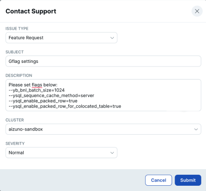Click the chevron arrow in Cluster field
This screenshot has width=206, height=191.
coord(196,129)
